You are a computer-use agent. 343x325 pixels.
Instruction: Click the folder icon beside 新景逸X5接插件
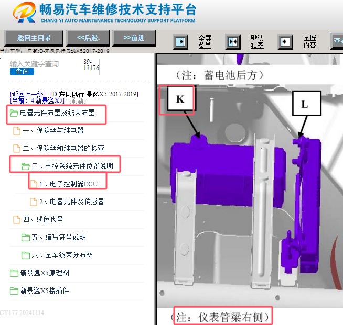[14, 291]
